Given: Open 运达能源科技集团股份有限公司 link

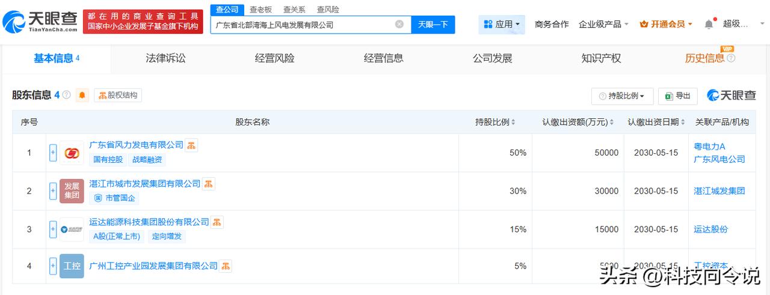Looking at the screenshot, I should 149,222.
